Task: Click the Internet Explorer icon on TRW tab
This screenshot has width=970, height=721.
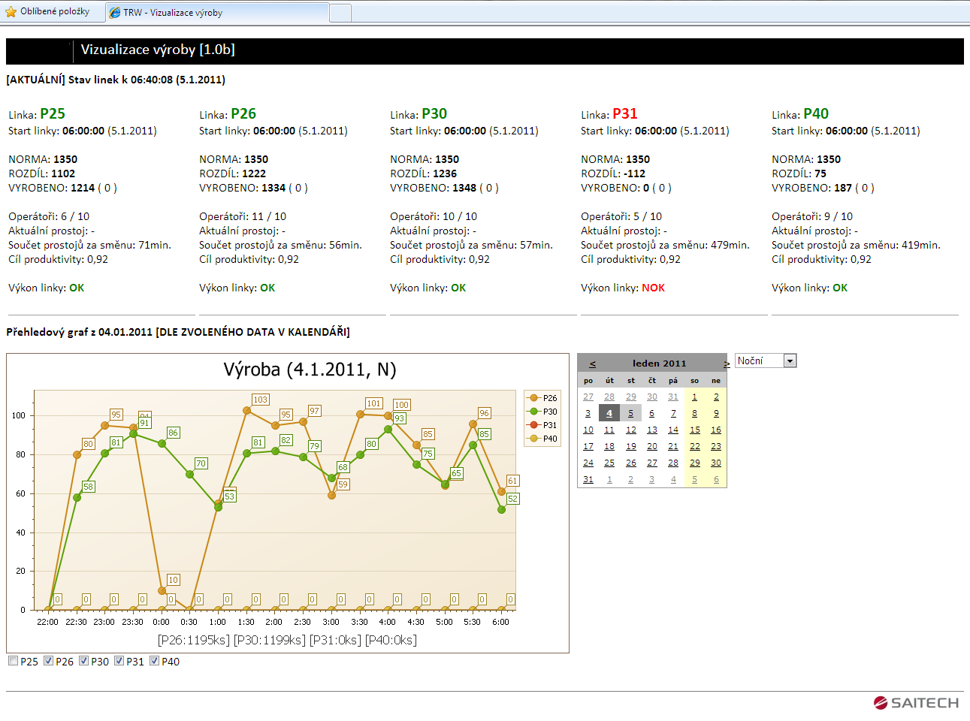Action: (115, 13)
